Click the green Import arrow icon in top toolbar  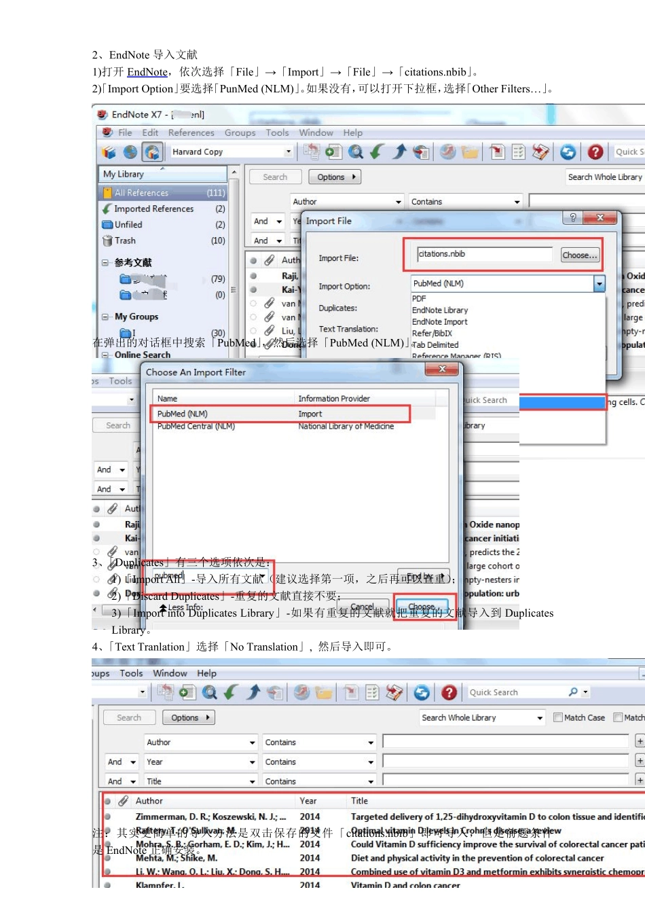click(x=377, y=152)
